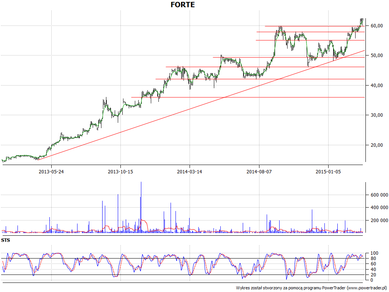Click the 0 level on STS axis
The image size is (389, 292).
click(372, 280)
